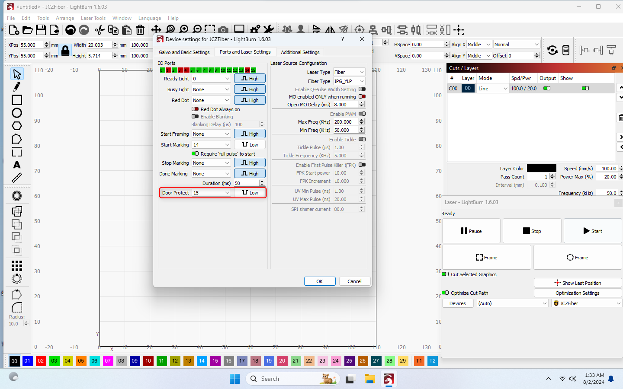Image resolution: width=623 pixels, height=389 pixels.
Task: Click the rotary setup cylinder icon
Action: coord(566,50)
